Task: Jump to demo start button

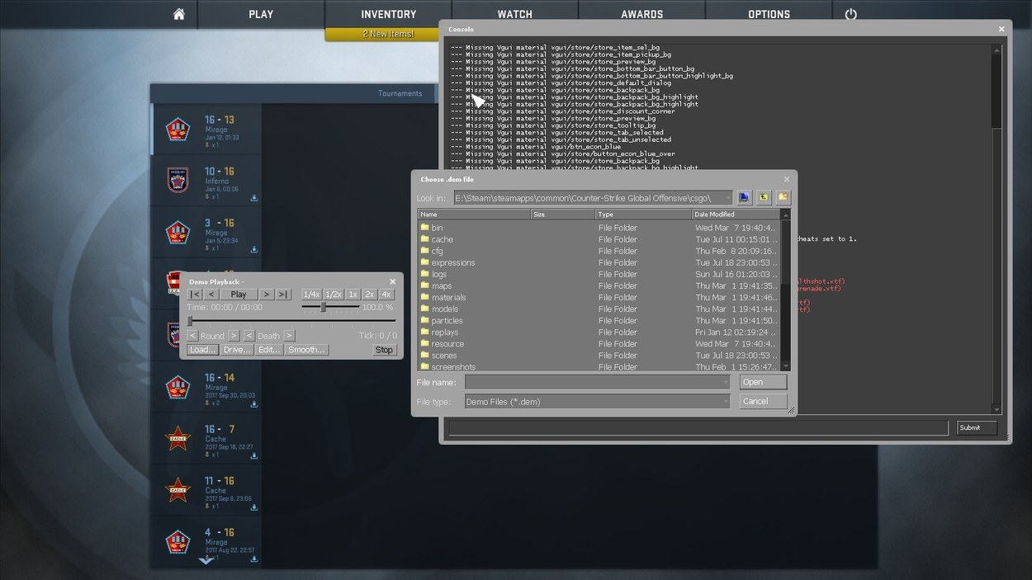Action: coord(195,294)
